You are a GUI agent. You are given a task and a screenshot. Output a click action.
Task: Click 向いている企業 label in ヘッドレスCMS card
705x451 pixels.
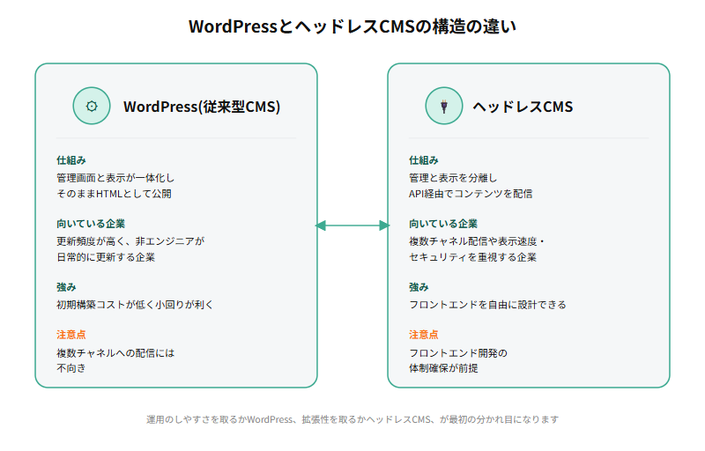pos(443,224)
